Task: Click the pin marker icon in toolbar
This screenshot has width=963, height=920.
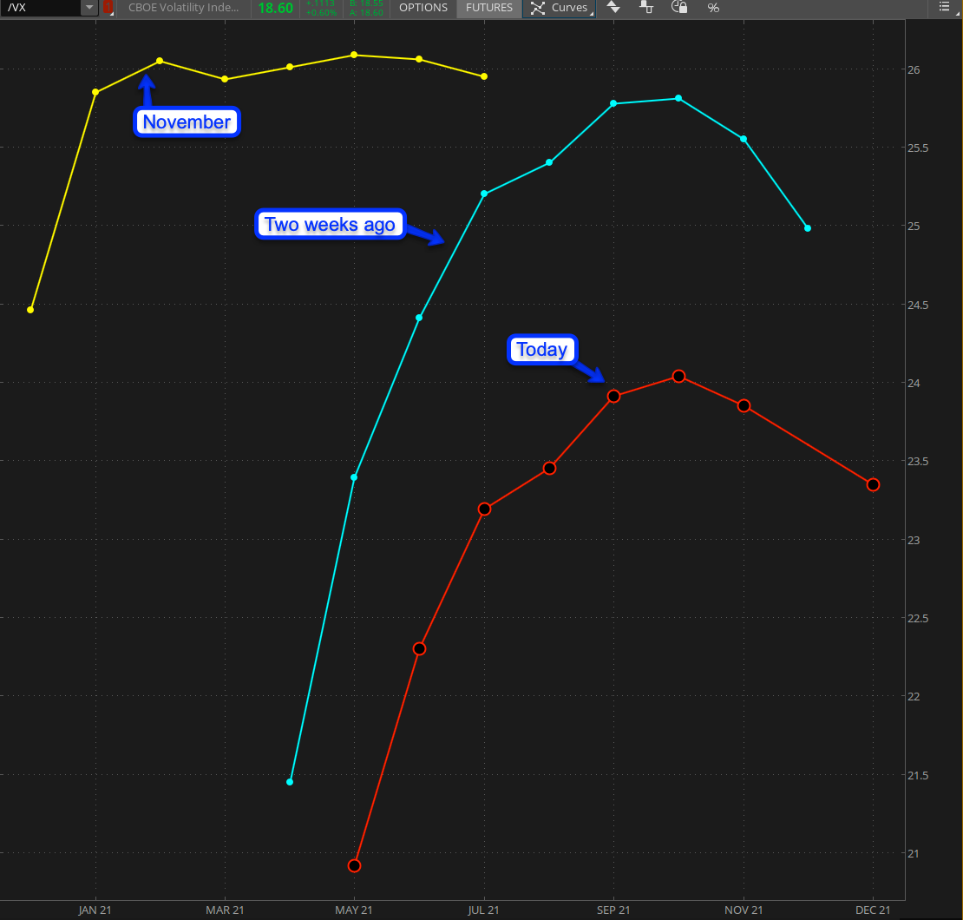Action: point(646,8)
